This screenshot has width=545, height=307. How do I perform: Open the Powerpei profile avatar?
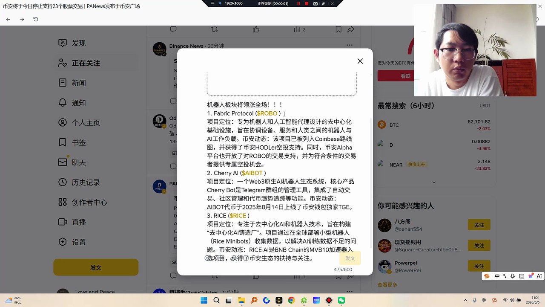click(384, 266)
